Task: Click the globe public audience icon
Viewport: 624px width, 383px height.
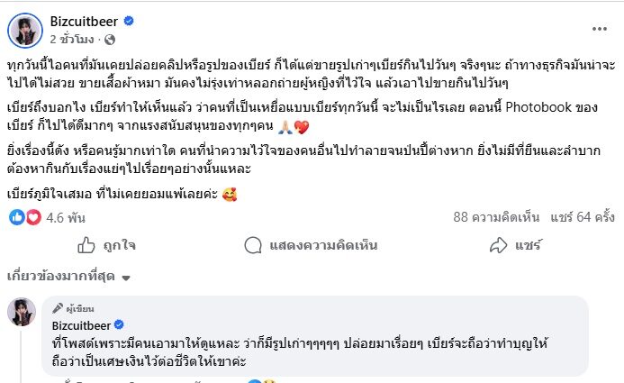Action: pos(110,40)
